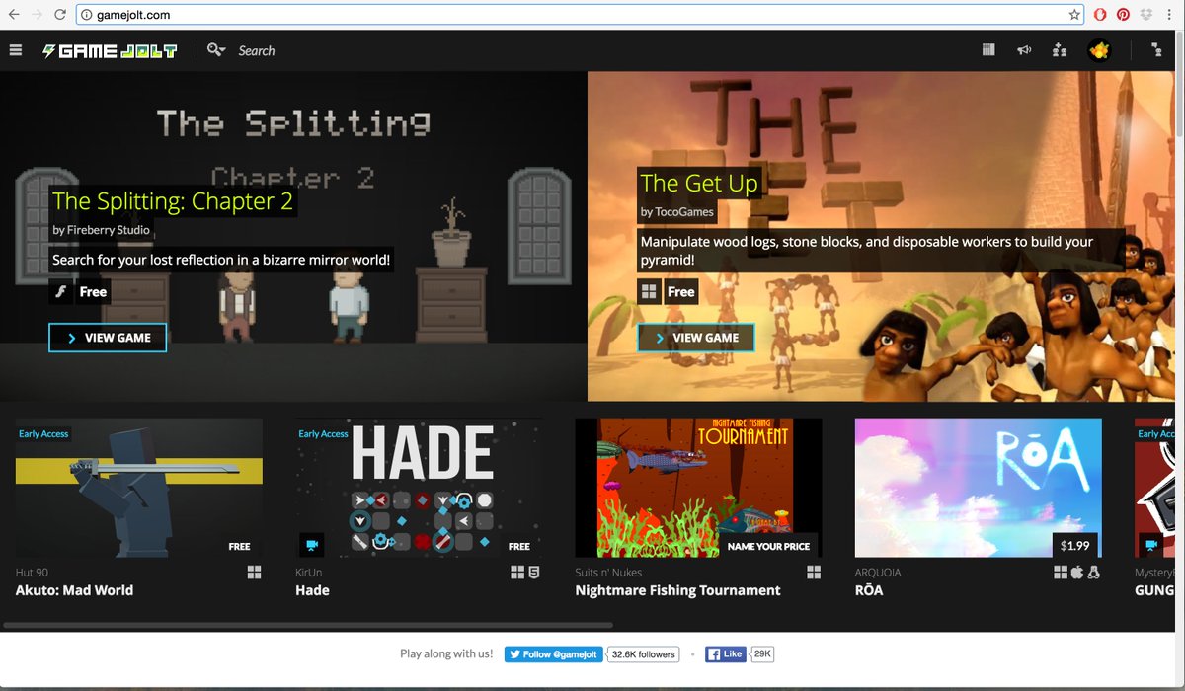Click the Early Access tag on Hade

click(323, 434)
